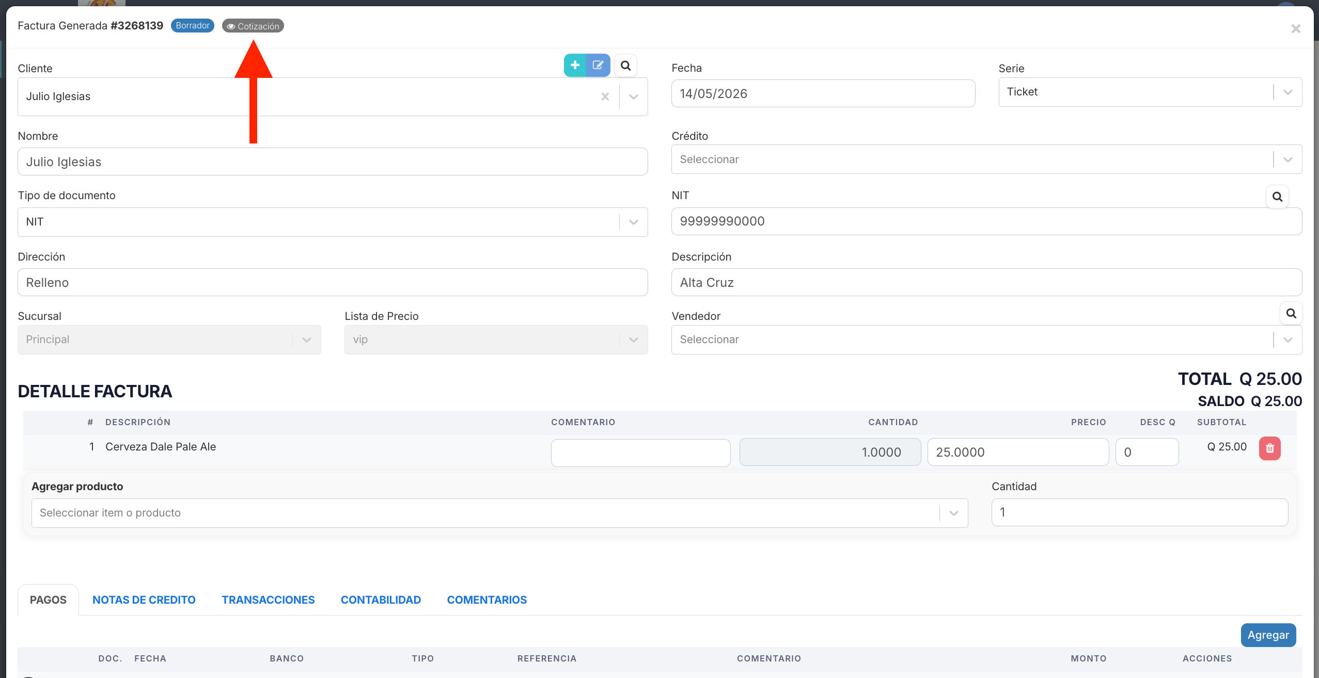Click the NIT lookup magnifier icon
Viewport: 1319px width, 678px height.
point(1277,197)
